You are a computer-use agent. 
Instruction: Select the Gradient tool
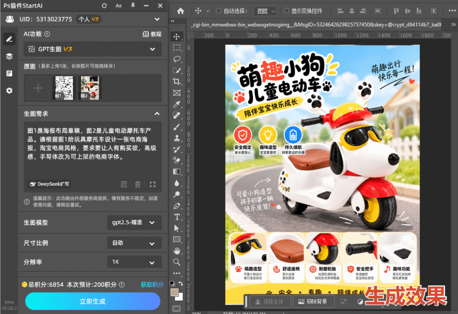tap(176, 172)
